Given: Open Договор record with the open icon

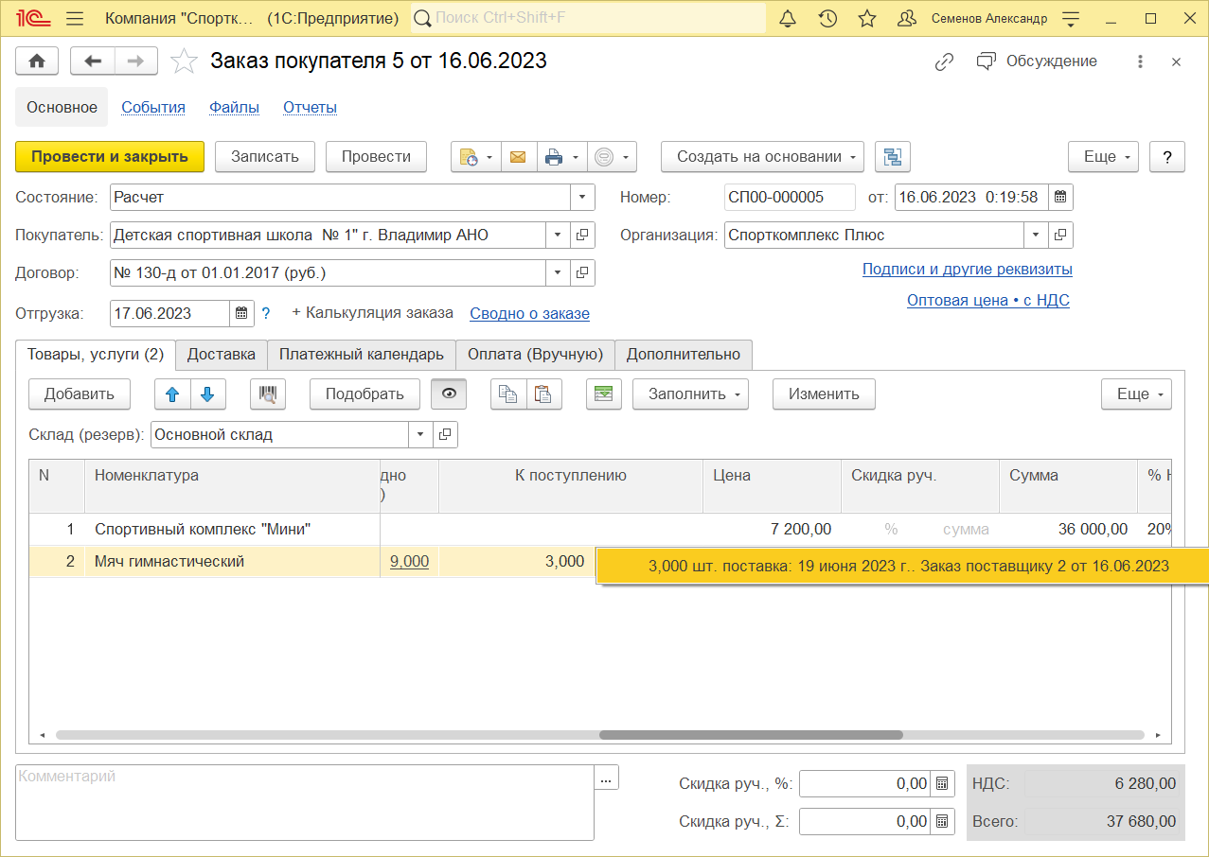Looking at the screenshot, I should (x=583, y=273).
